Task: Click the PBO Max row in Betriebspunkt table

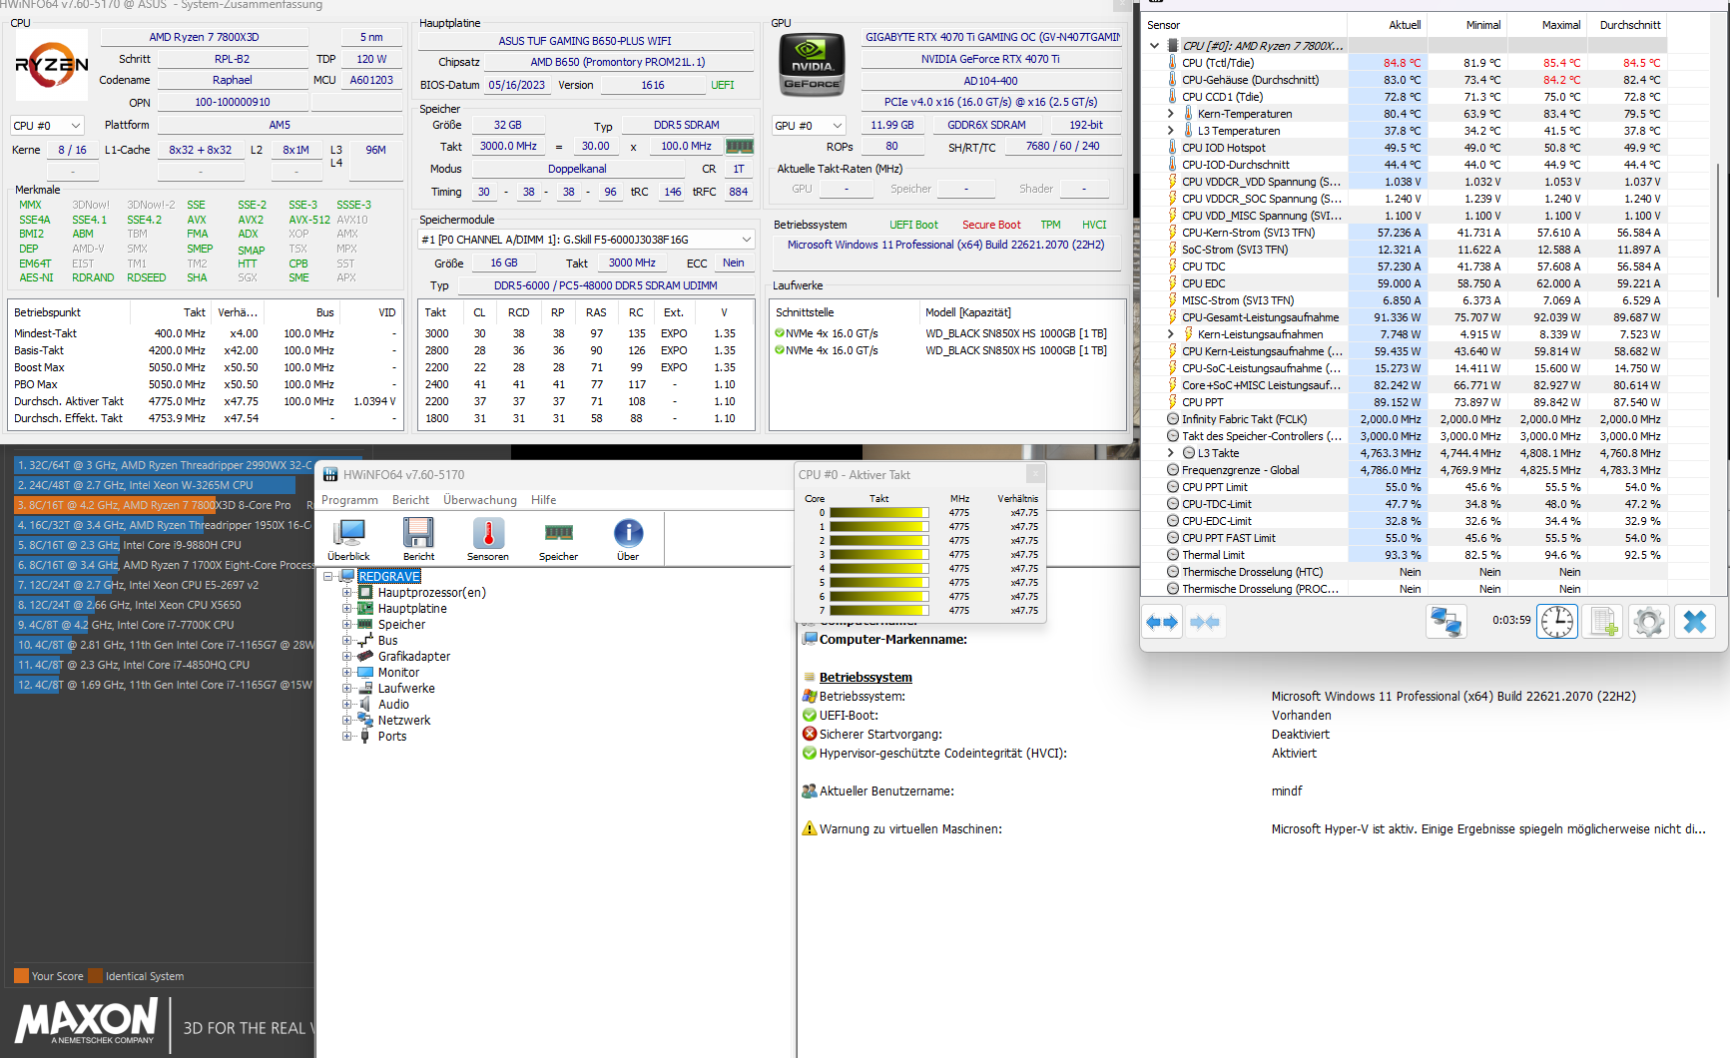Action: pos(206,384)
